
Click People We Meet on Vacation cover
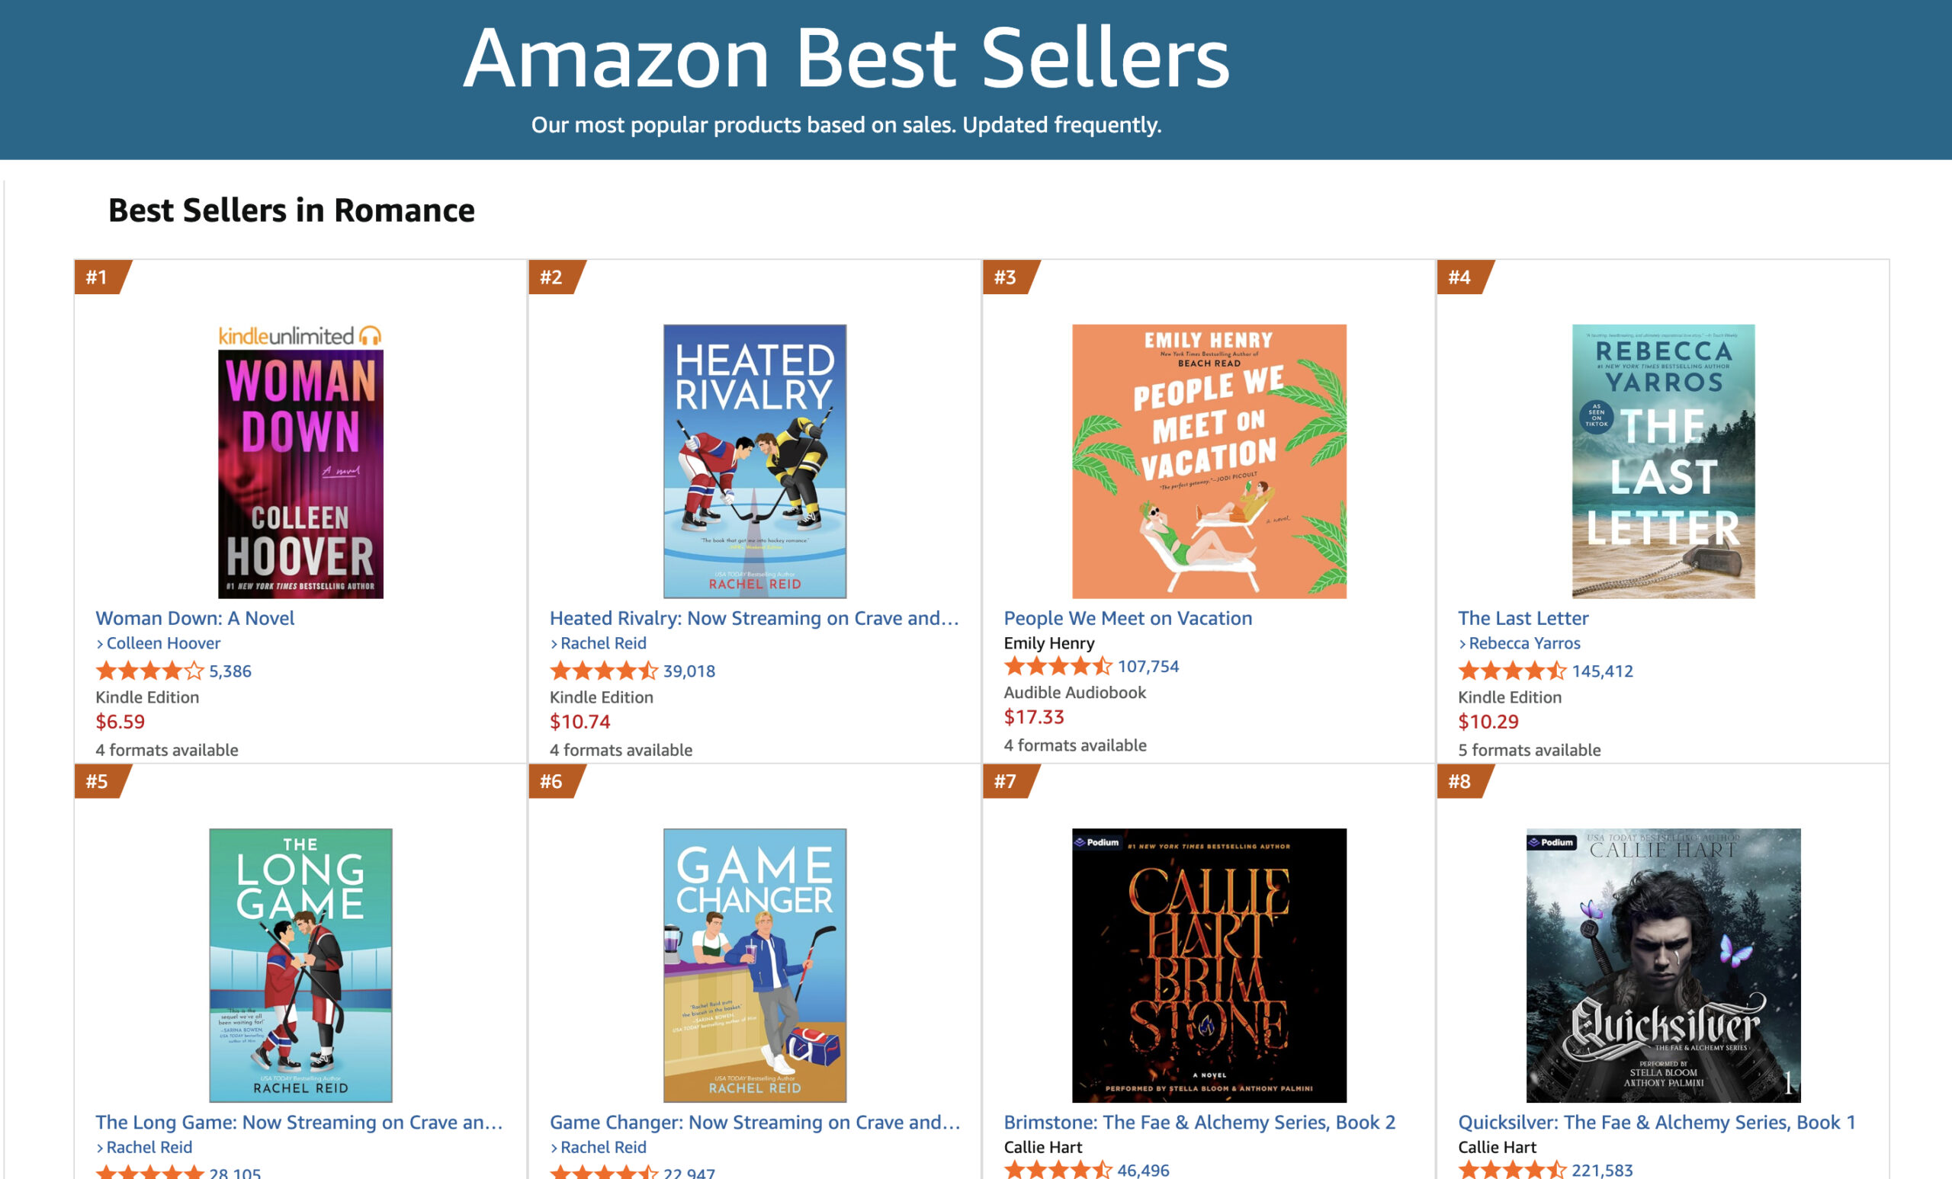[1209, 462]
